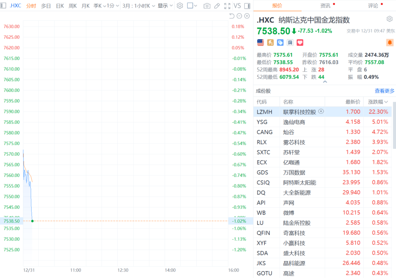Viewport: 396px width, 278px height.
Task: Collapse the quote details chevron
Action: coord(325,82)
